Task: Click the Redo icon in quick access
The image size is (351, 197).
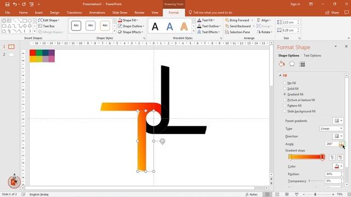Action: click(x=24, y=4)
